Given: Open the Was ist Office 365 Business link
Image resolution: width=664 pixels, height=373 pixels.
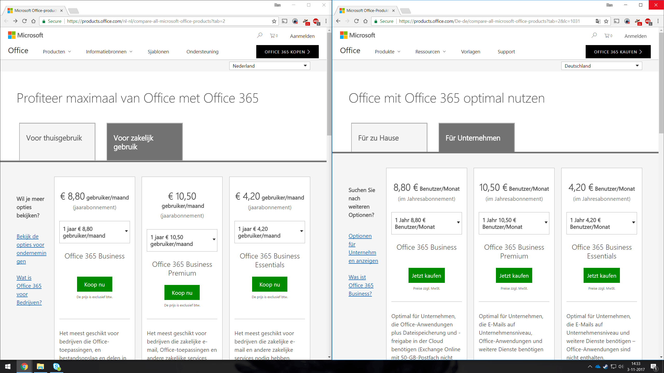Looking at the screenshot, I should click(x=361, y=285).
